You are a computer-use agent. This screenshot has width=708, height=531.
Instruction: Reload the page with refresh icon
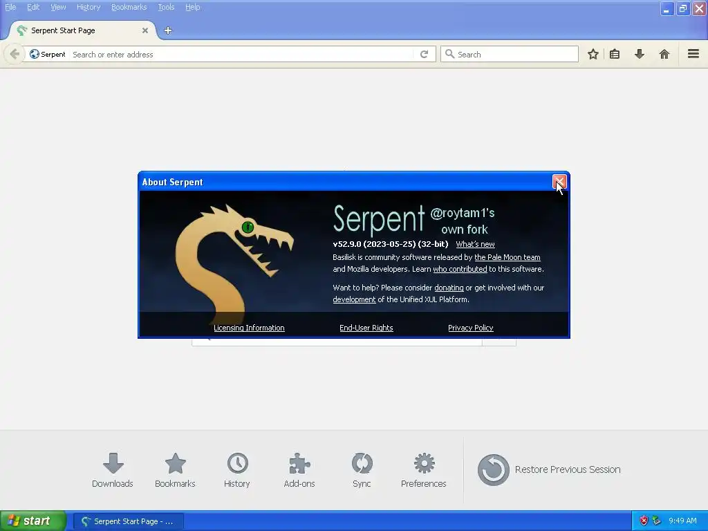pos(424,54)
